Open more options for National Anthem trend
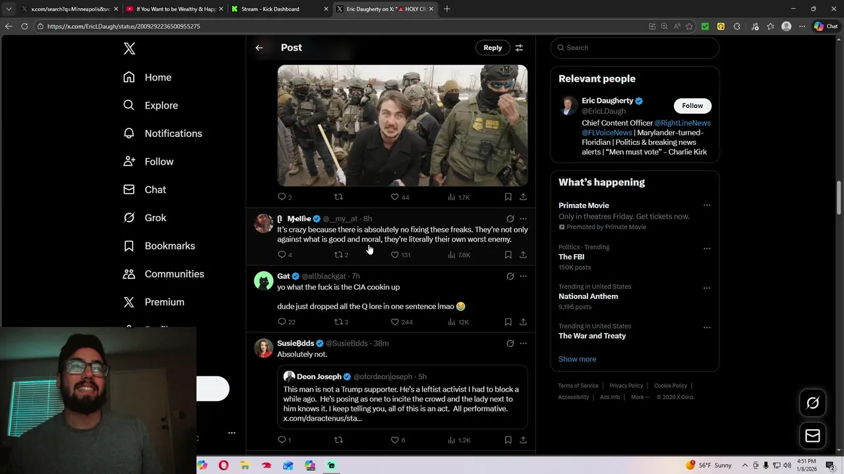Image resolution: width=844 pixels, height=474 pixels. click(x=707, y=288)
